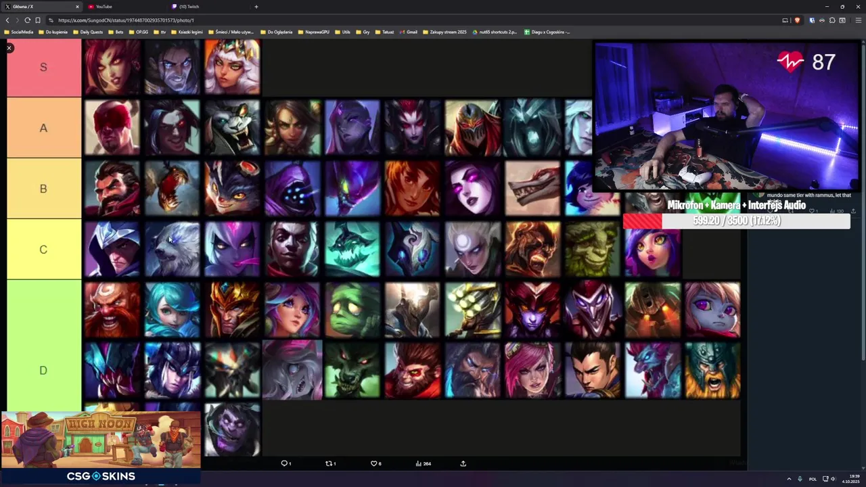This screenshot has width=866, height=487.
Task: Click the panda-like champion in A tier
Action: click(x=232, y=128)
